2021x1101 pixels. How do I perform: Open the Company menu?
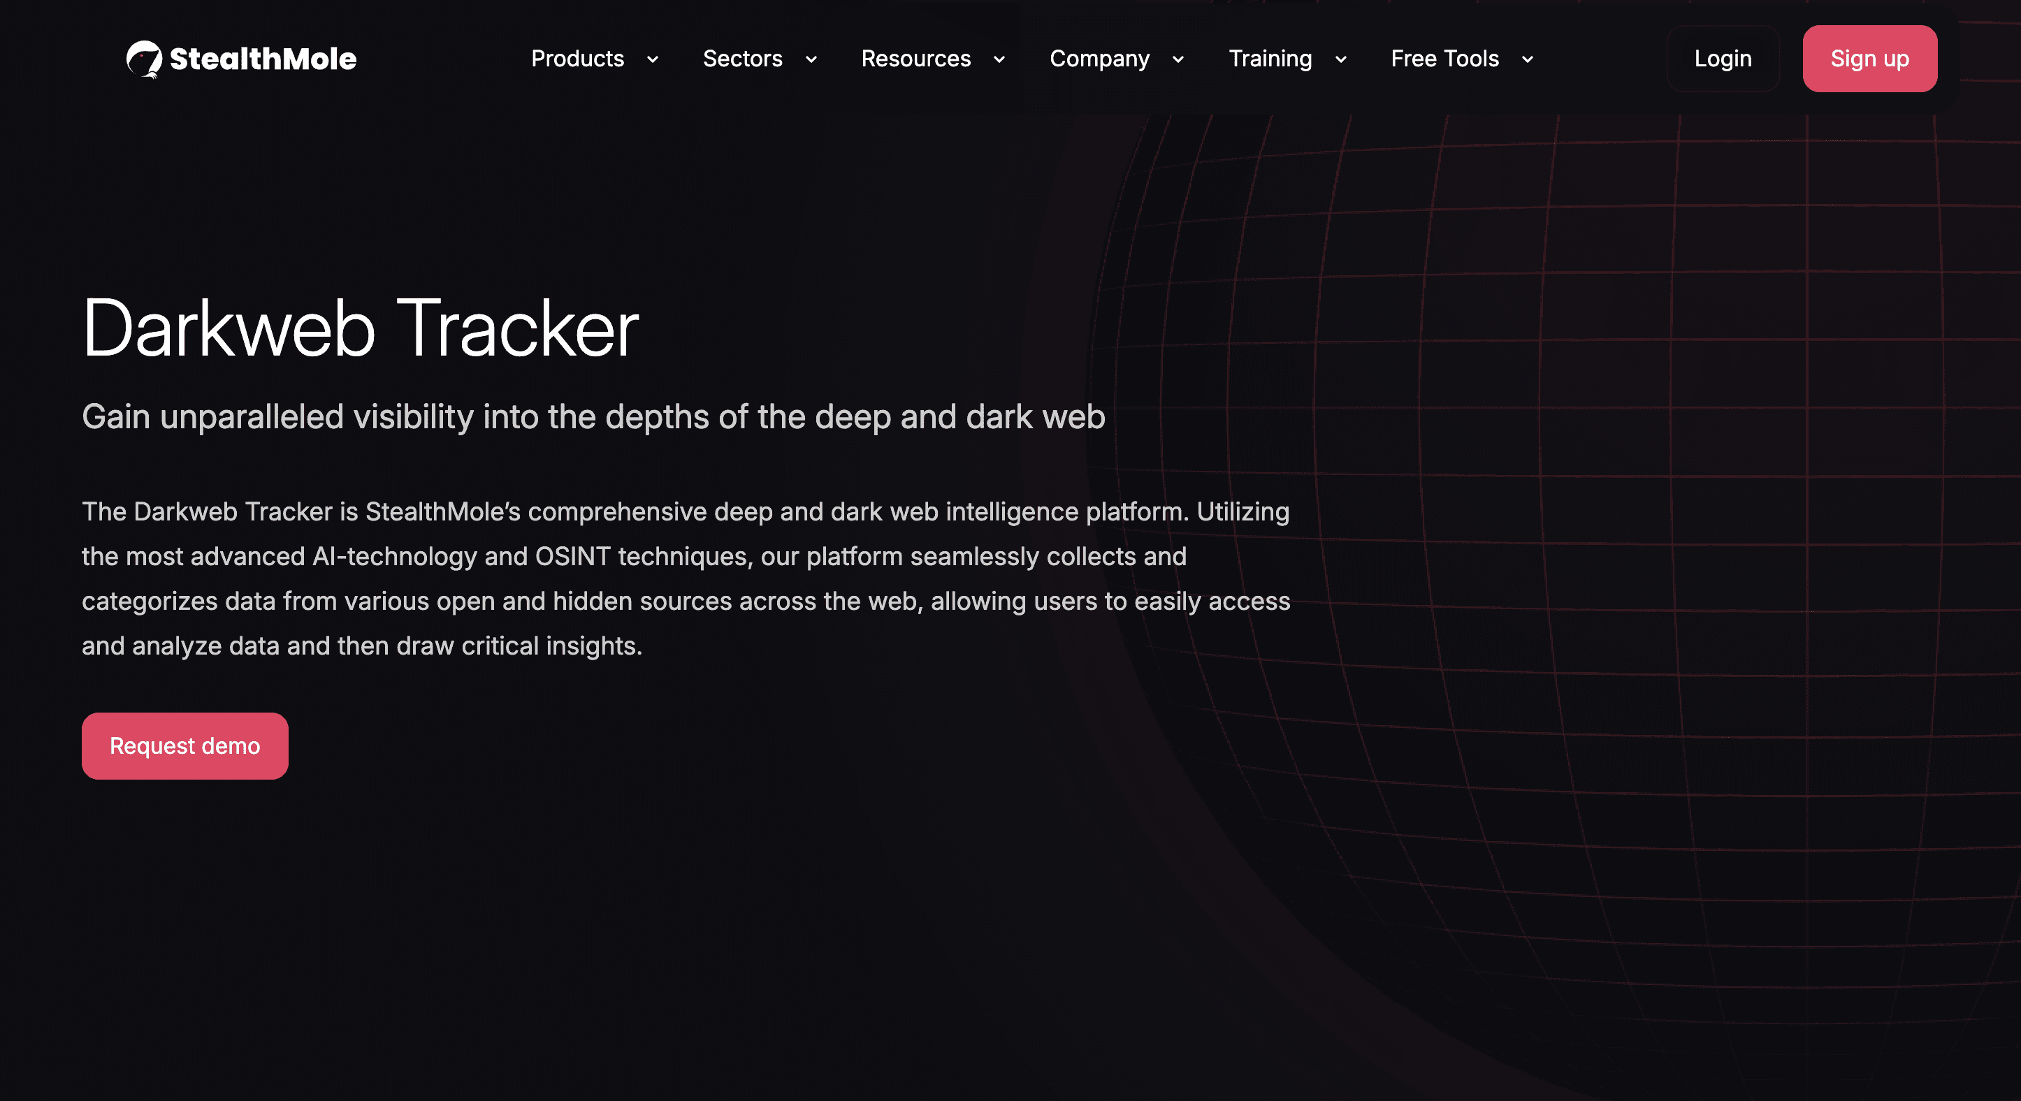tap(1099, 59)
